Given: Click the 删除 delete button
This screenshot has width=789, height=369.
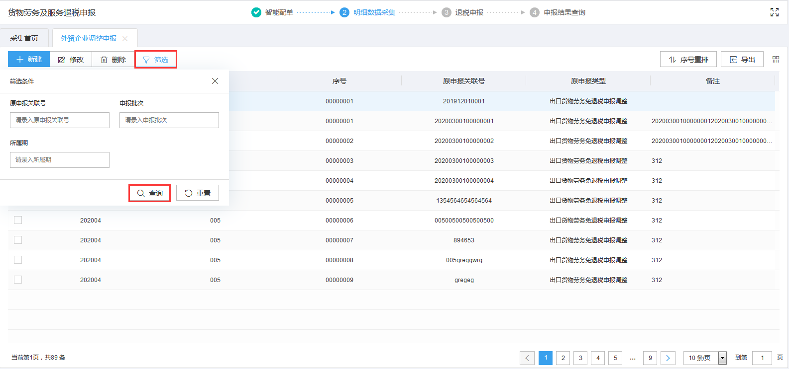Looking at the screenshot, I should (x=113, y=60).
